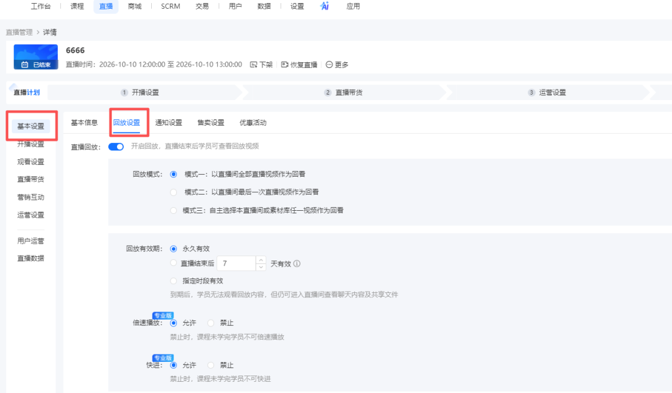Open the 直播 top menu
Viewport: 672px width, 393px height.
[x=106, y=6]
